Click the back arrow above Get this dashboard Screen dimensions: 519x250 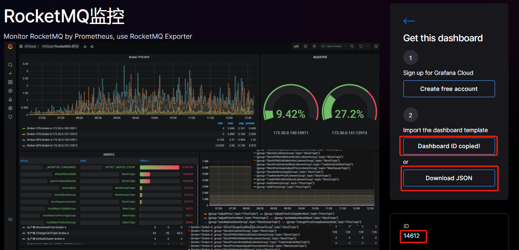click(409, 21)
